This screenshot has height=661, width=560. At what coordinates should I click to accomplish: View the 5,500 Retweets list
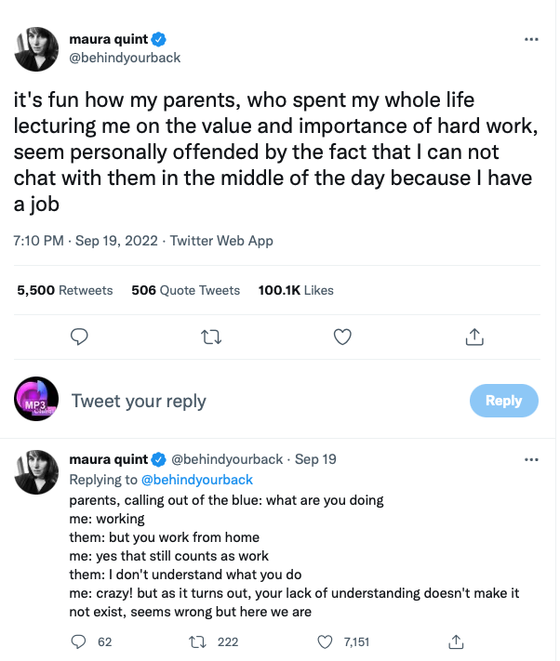pos(65,290)
